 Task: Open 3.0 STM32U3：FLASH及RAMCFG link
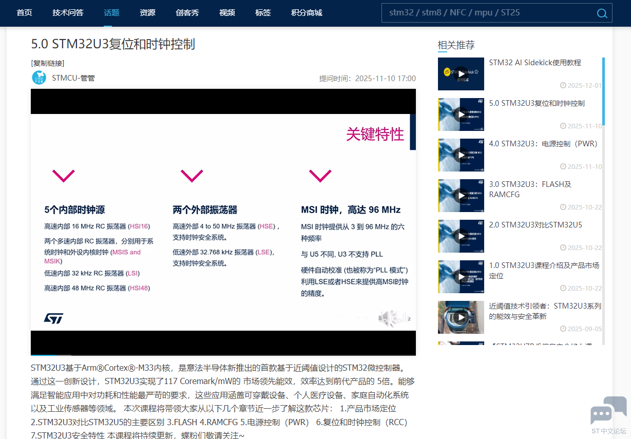(530, 189)
